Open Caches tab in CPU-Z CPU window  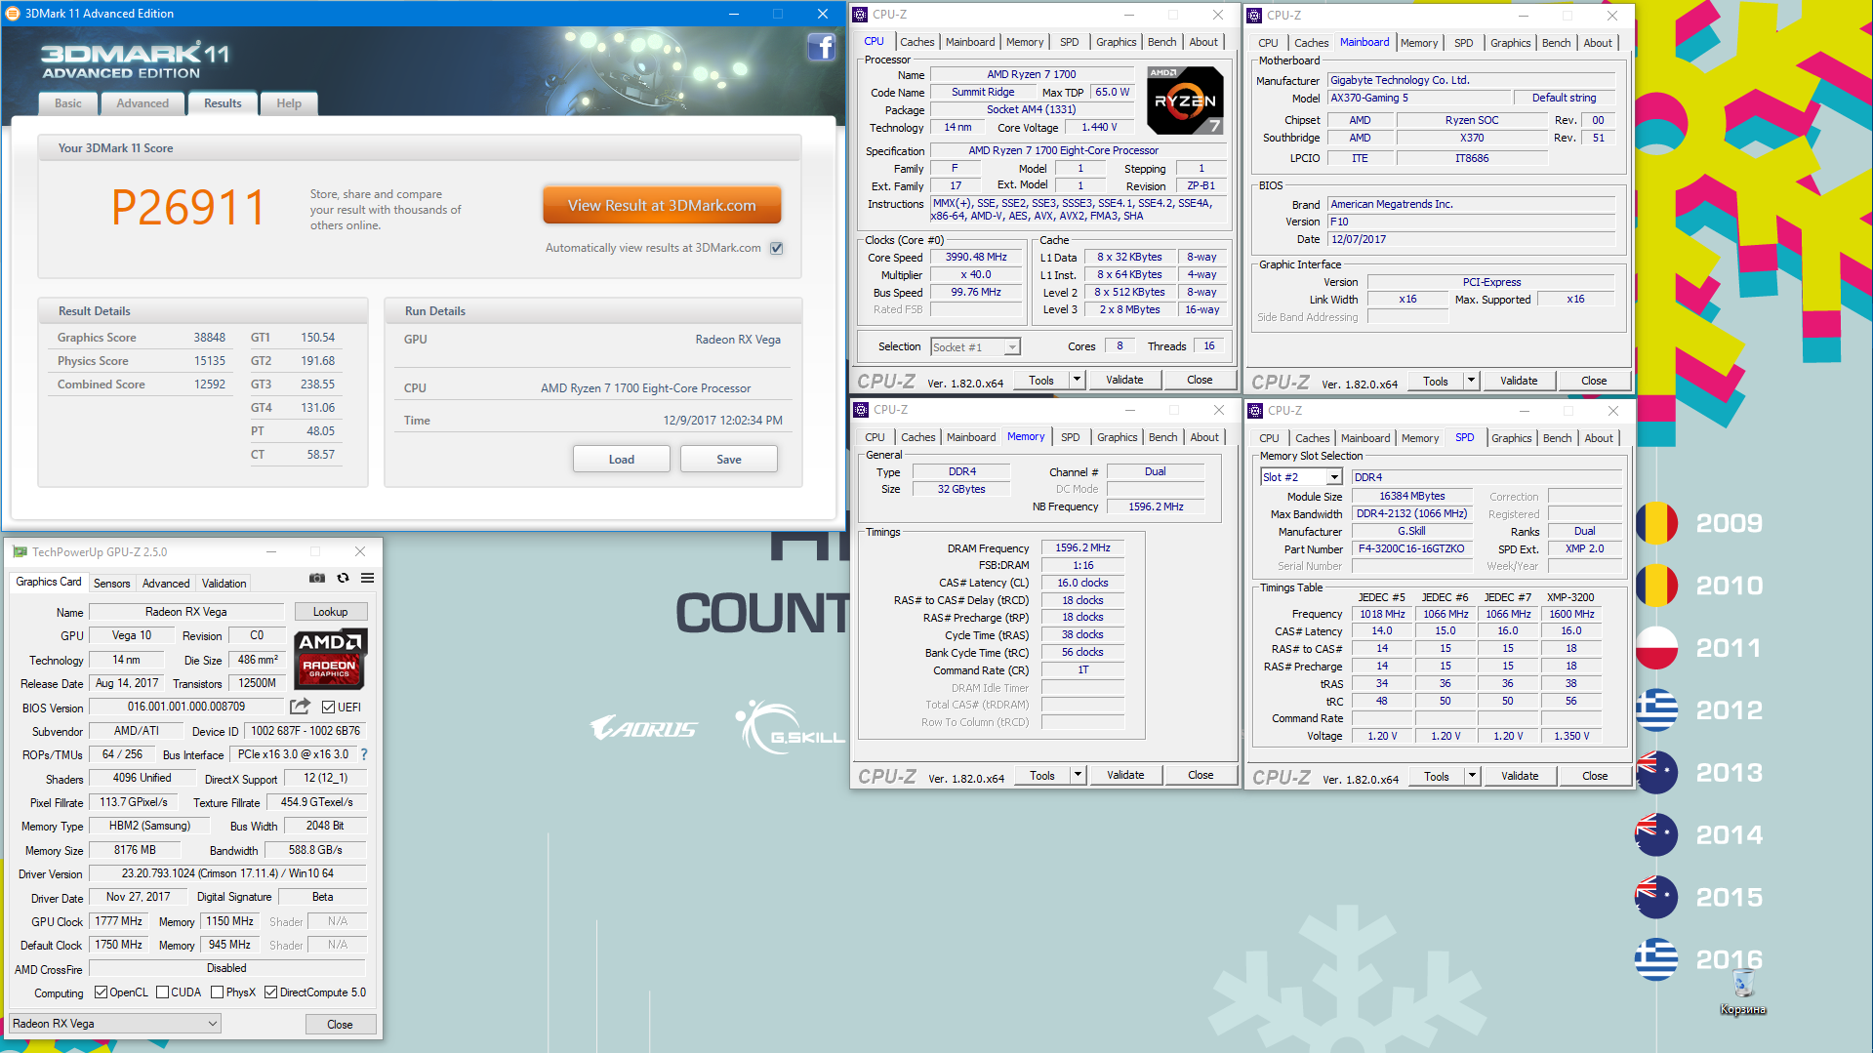tap(916, 42)
